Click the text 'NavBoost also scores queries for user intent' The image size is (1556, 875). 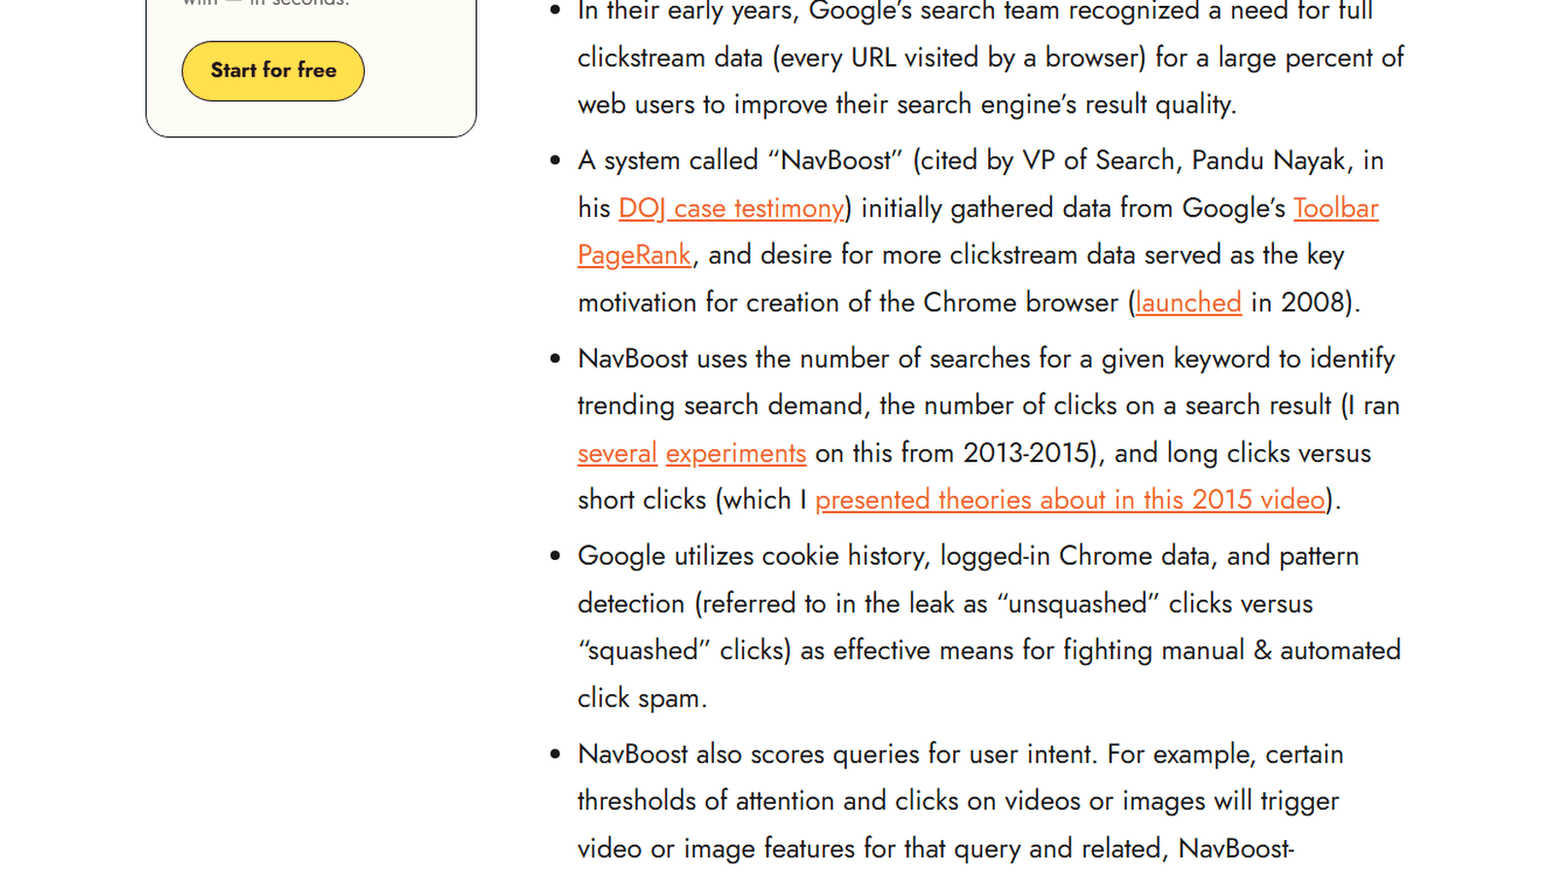(x=837, y=754)
